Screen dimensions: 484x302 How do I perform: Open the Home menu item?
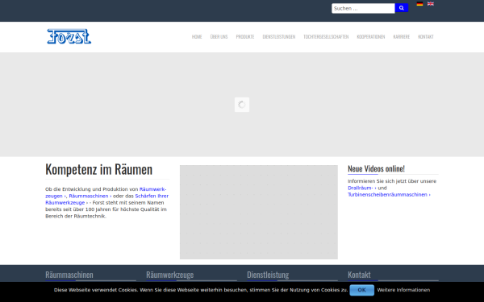[197, 37]
